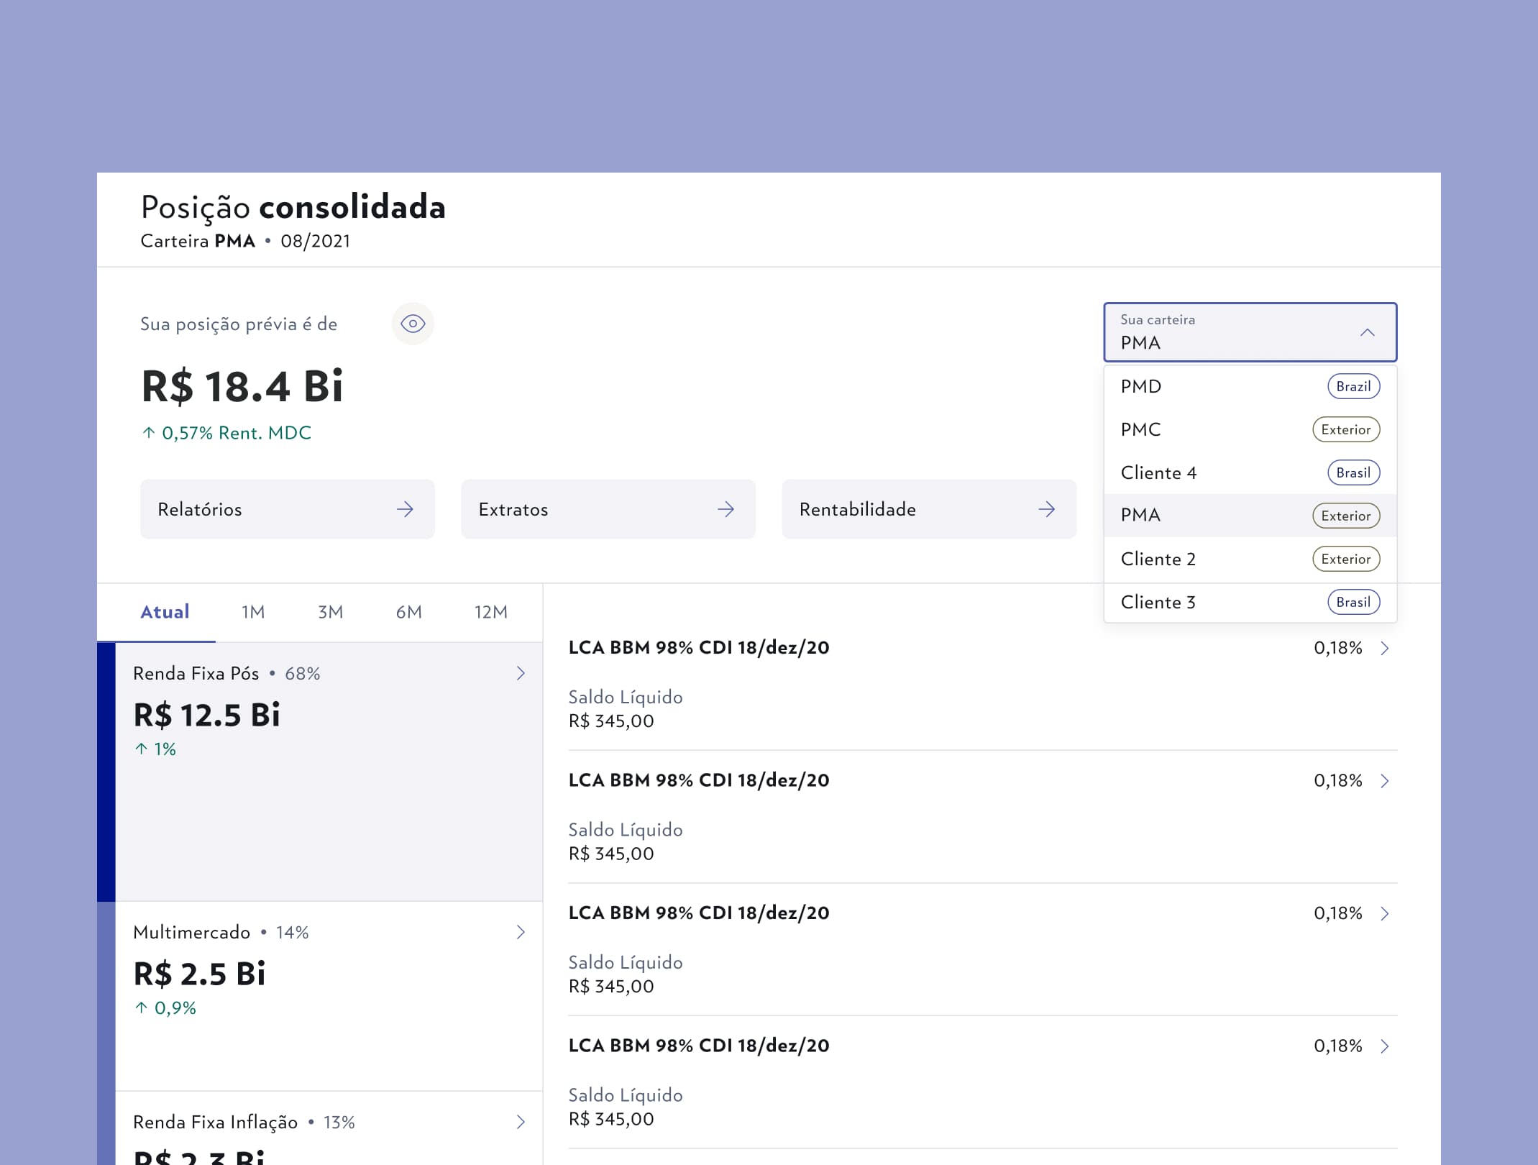Viewport: 1538px width, 1165px height.
Task: Click lighter blue Multimercado color bar
Action: point(106,996)
